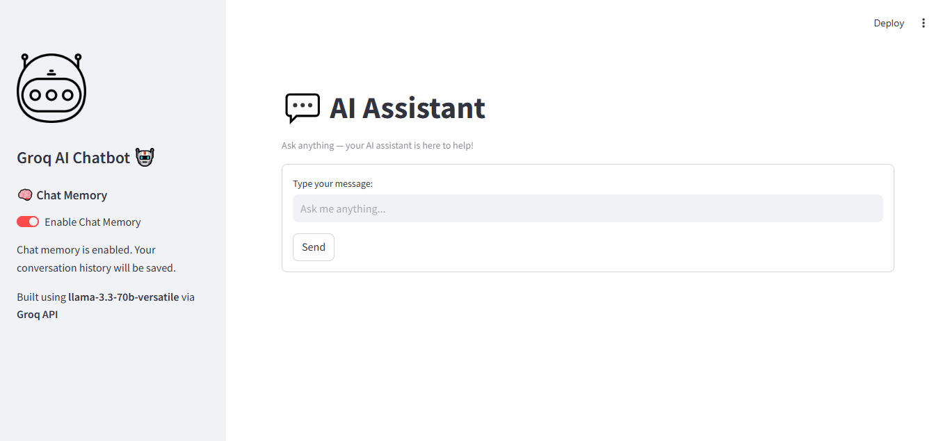This screenshot has height=441, width=950.
Task: Select the Chat Memory sidebar section header
Action: pos(70,195)
